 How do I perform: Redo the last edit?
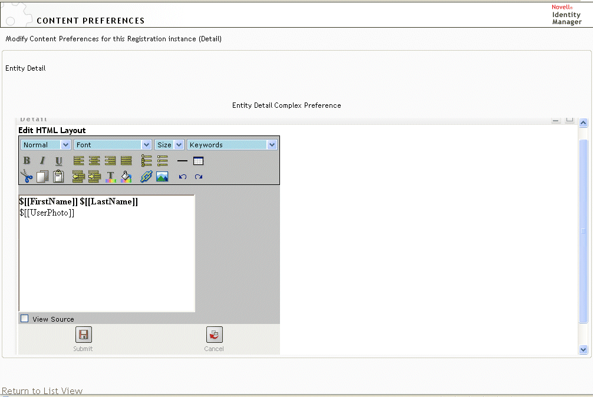(199, 176)
